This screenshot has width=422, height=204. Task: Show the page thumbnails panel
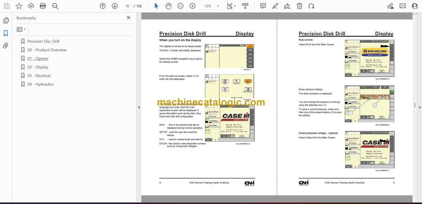click(x=6, y=21)
